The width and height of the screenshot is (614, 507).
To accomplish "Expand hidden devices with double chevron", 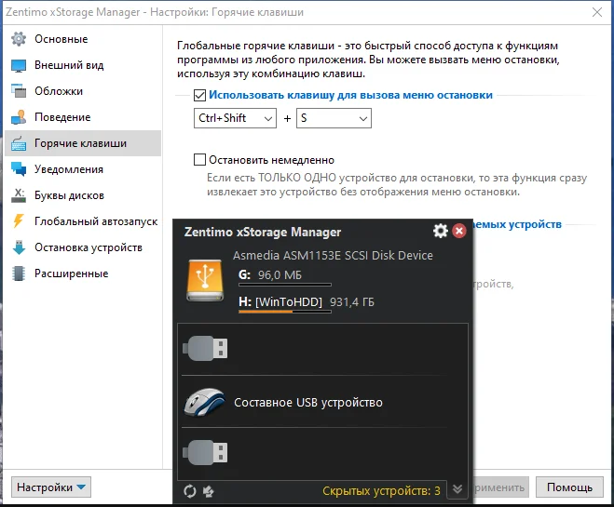I will pos(457,489).
